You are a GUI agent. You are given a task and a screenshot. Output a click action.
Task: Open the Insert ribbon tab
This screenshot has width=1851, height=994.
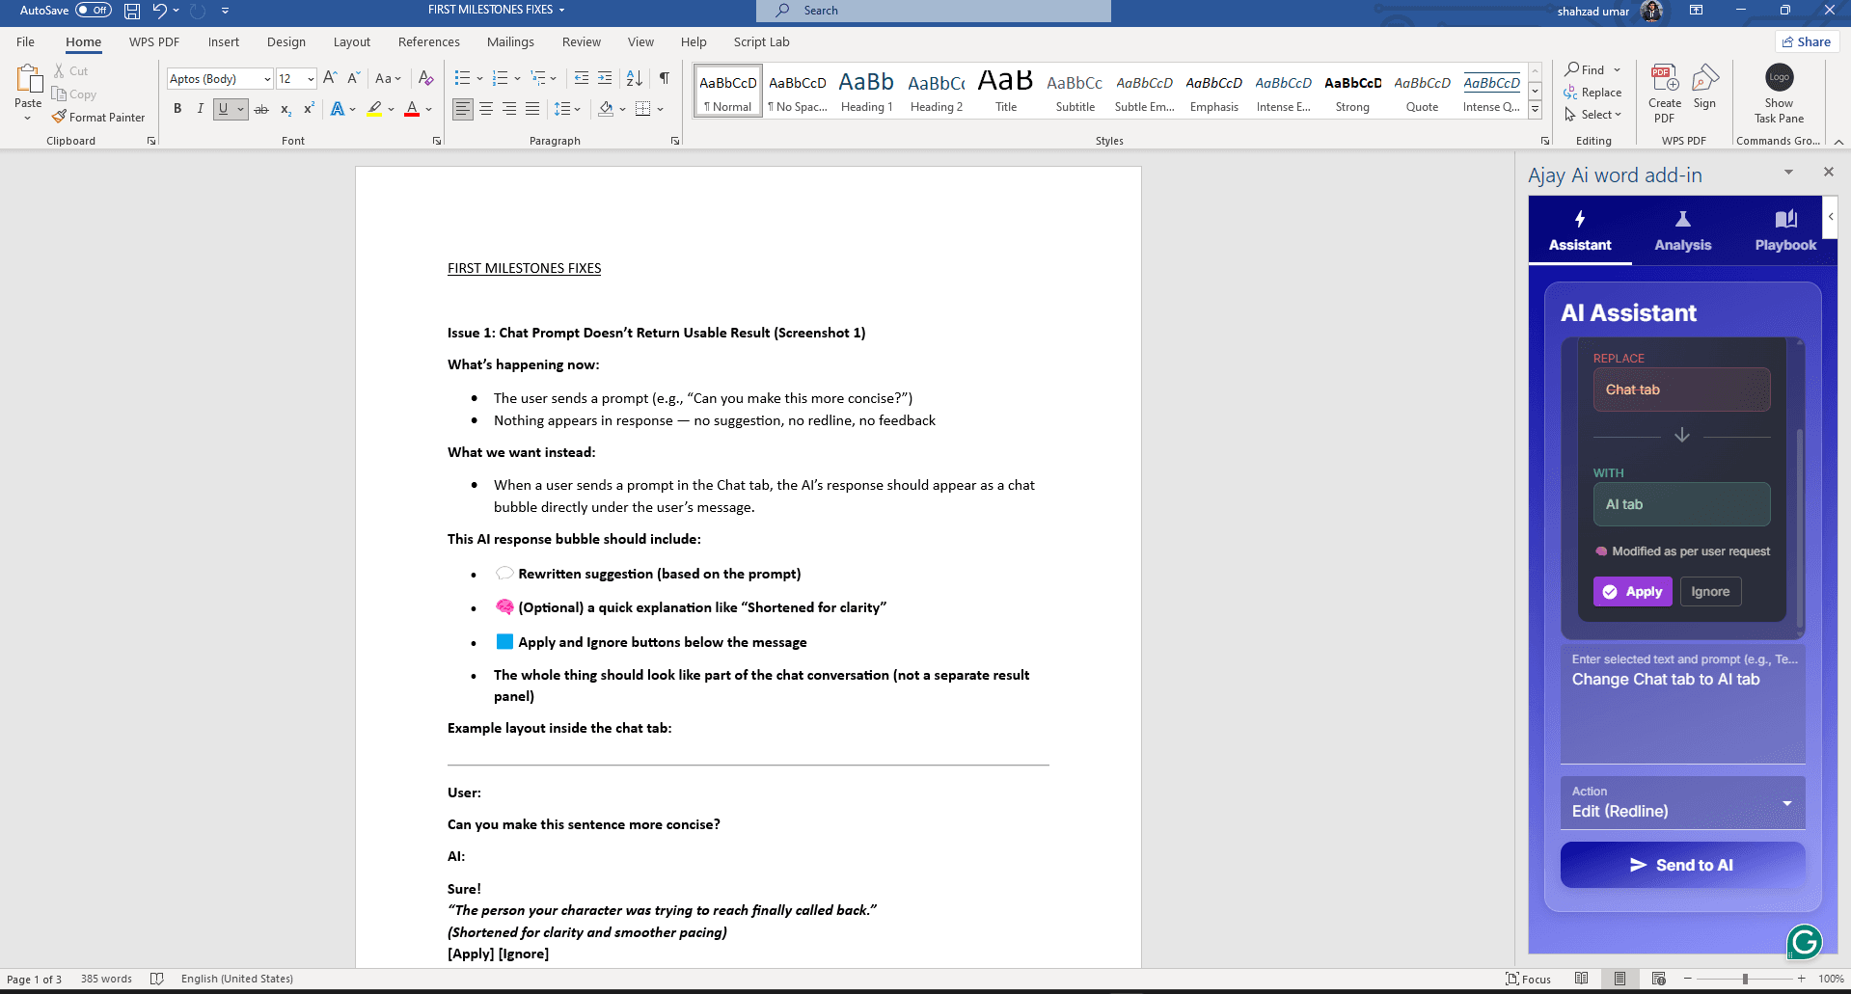click(224, 41)
